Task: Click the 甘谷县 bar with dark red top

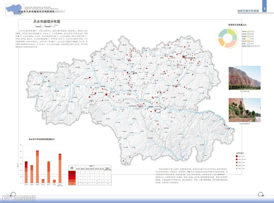Action: pos(26,172)
